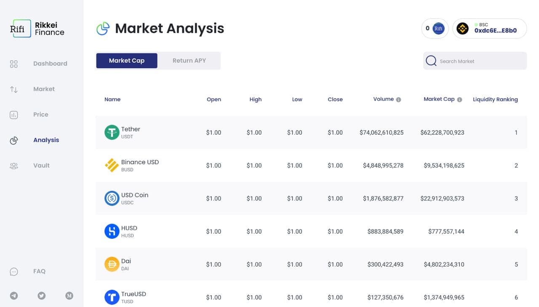Click the Rifi balance 0 button
This screenshot has width=539, height=307.
[435, 29]
